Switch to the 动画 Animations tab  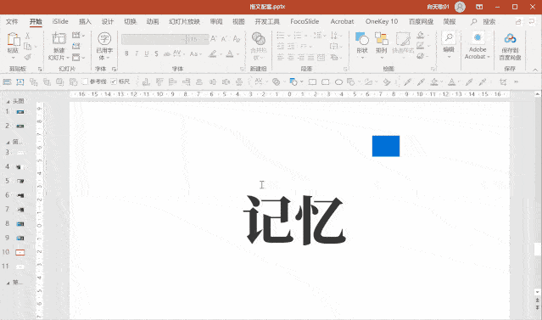pyautogui.click(x=153, y=21)
